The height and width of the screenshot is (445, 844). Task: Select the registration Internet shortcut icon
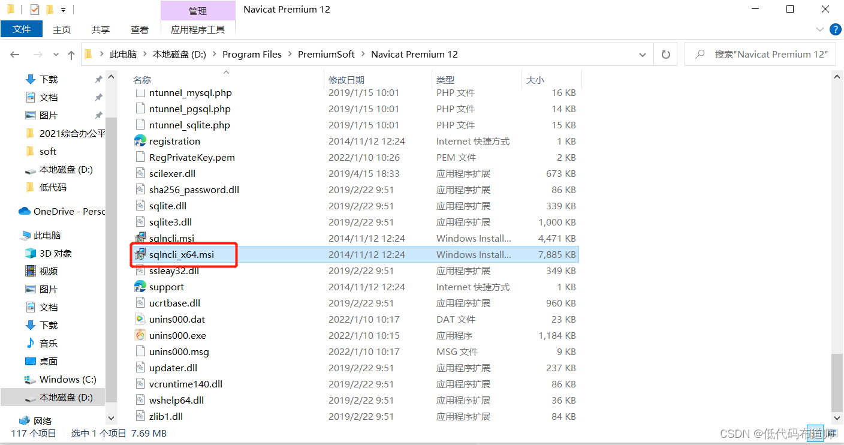[x=140, y=141]
